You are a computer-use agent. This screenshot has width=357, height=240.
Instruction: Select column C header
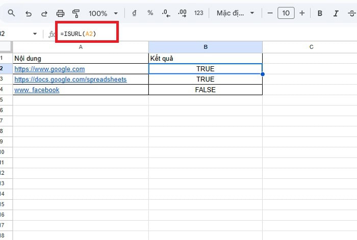311,47
